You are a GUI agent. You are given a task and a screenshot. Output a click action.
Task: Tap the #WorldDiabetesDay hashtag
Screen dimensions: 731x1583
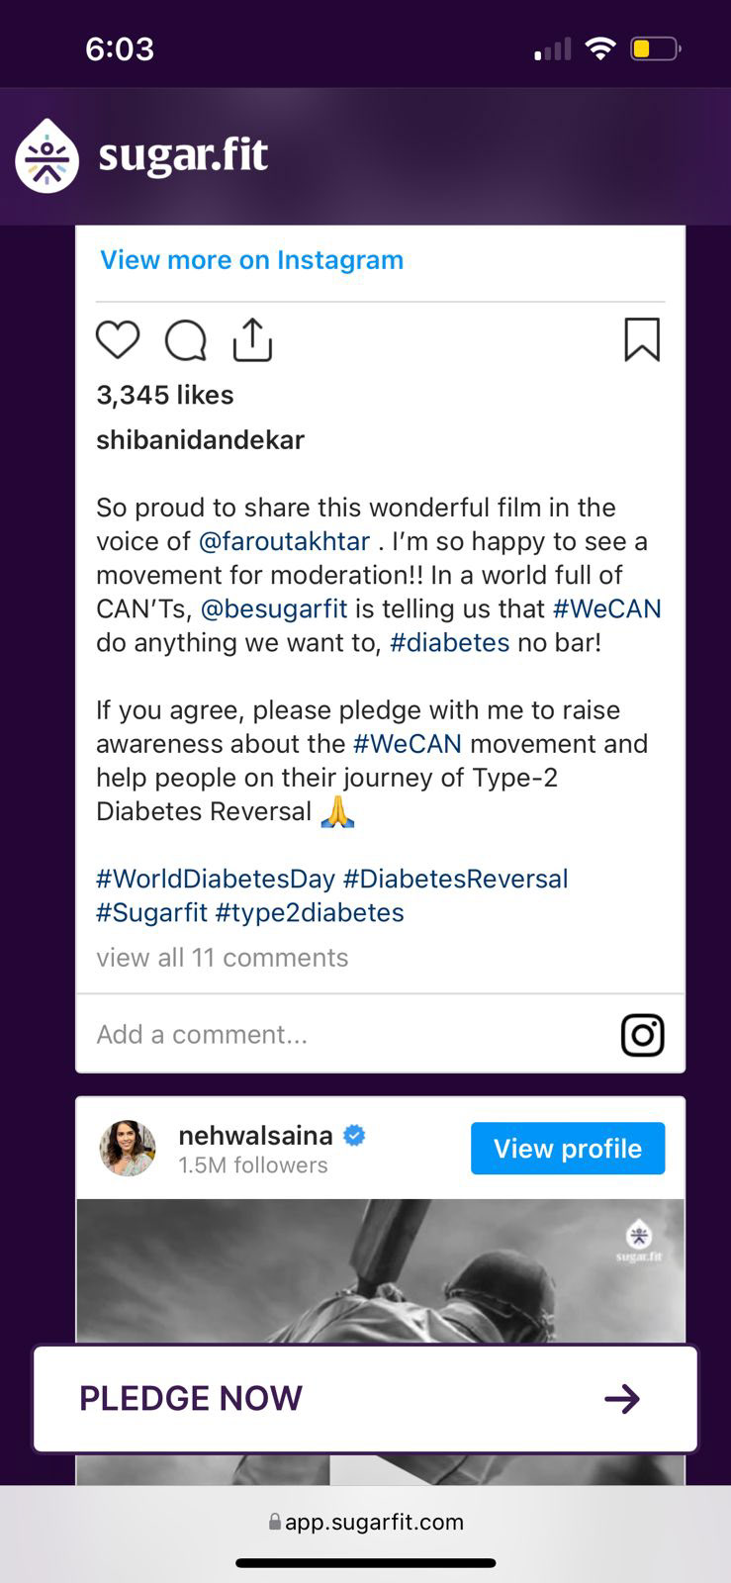tap(216, 879)
